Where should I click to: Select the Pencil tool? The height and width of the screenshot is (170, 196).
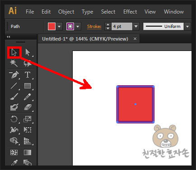[28, 96]
